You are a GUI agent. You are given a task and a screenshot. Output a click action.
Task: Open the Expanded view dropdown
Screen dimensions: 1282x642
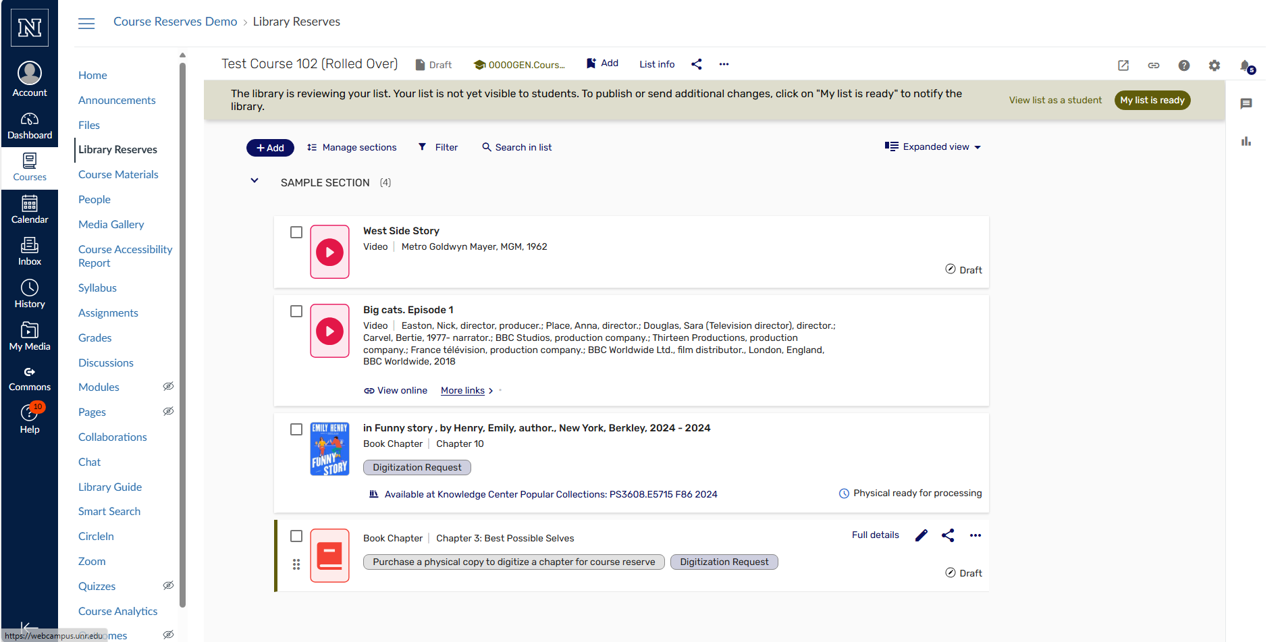point(933,146)
